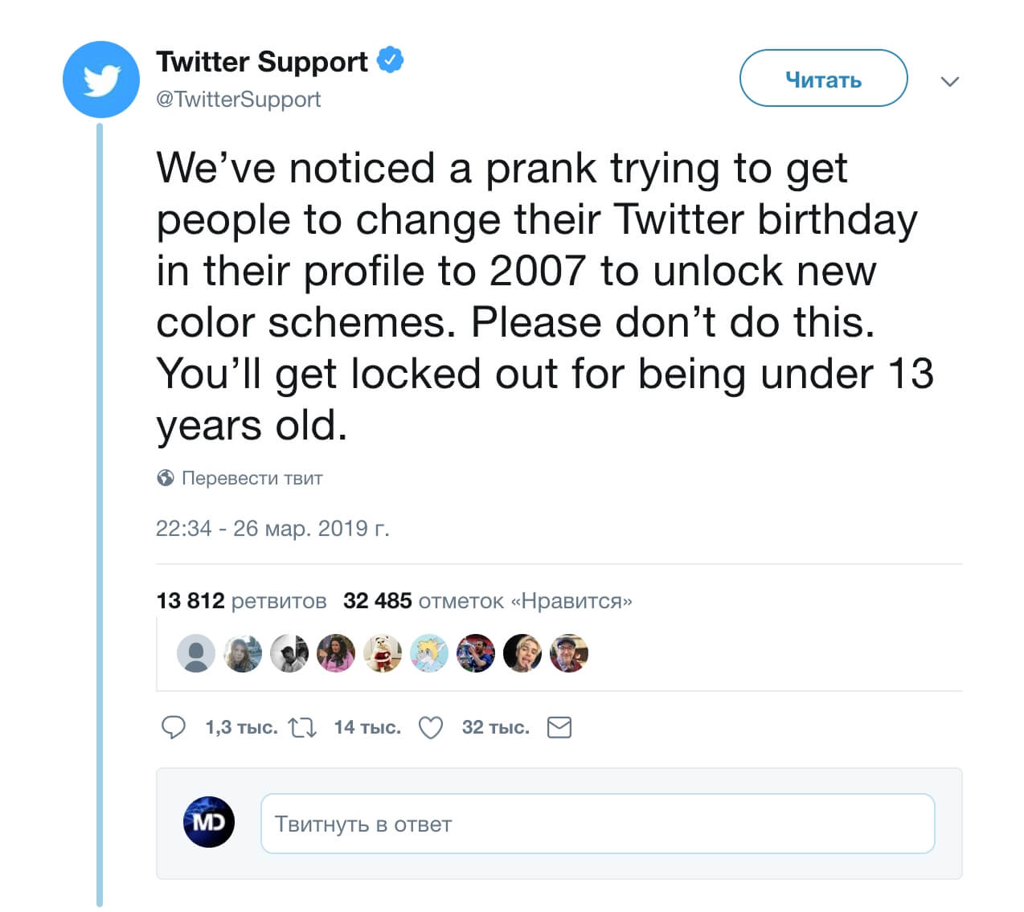1024x912 pixels.
Task: Click the tweet timestamp 22:34 - 26 мар. 2019
Action: 272,529
